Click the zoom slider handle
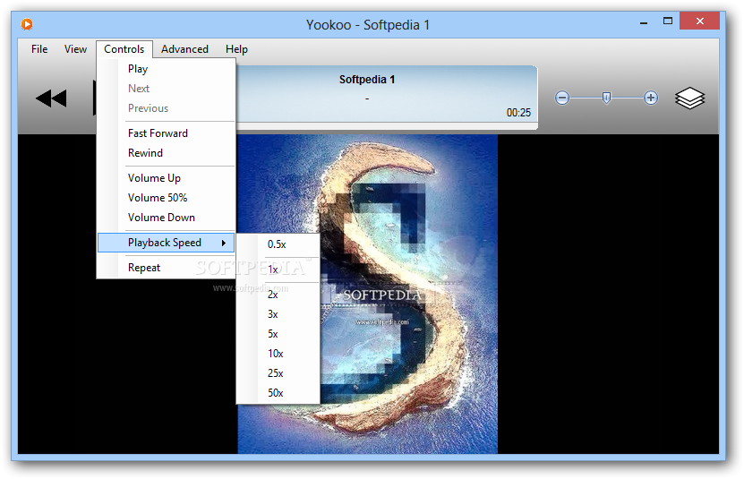 [x=606, y=98]
